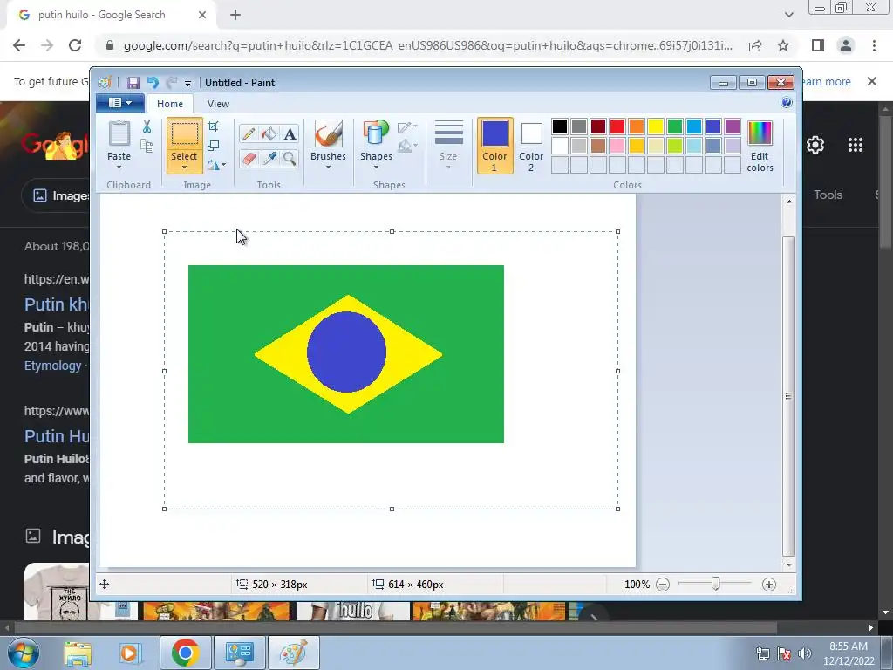The width and height of the screenshot is (893, 670).
Task: Switch to the View ribbon tab
Action: pos(218,104)
